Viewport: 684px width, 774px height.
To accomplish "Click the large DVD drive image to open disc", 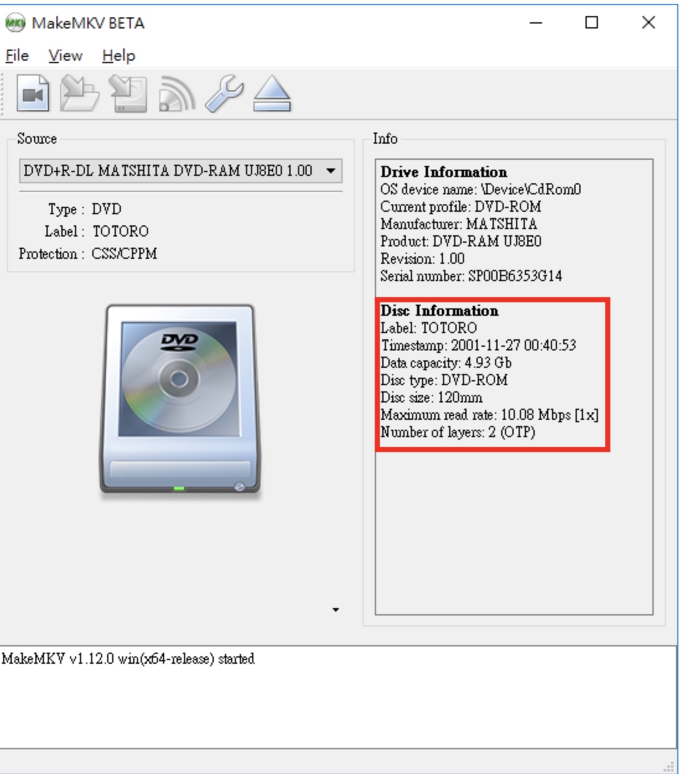I will click(179, 400).
